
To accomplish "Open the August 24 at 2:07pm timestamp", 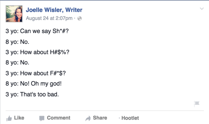I will coord(49,18).
